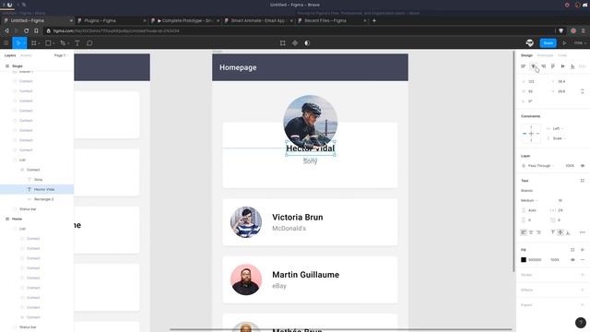The height and width of the screenshot is (332, 590).
Task: Select Rectangle 2 layer
Action: [37, 199]
